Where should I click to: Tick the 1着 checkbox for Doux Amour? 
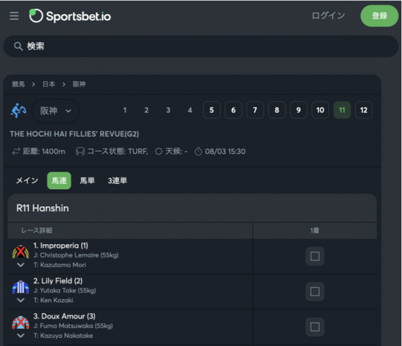315,327
